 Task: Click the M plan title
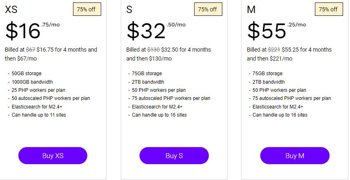click(251, 10)
